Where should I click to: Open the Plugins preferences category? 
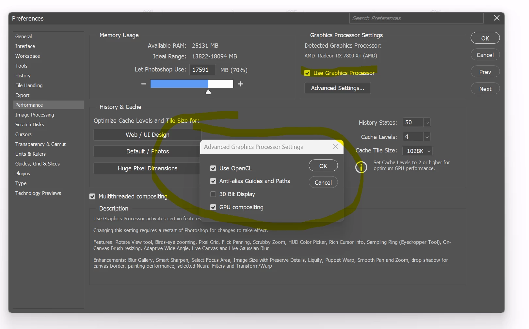coord(48,174)
